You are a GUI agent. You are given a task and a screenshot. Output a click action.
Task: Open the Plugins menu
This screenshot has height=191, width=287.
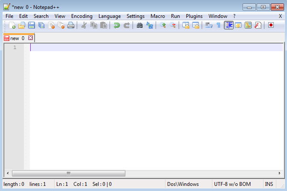tap(194, 16)
